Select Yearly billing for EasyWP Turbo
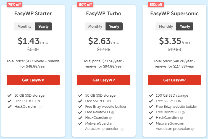 click(114, 27)
